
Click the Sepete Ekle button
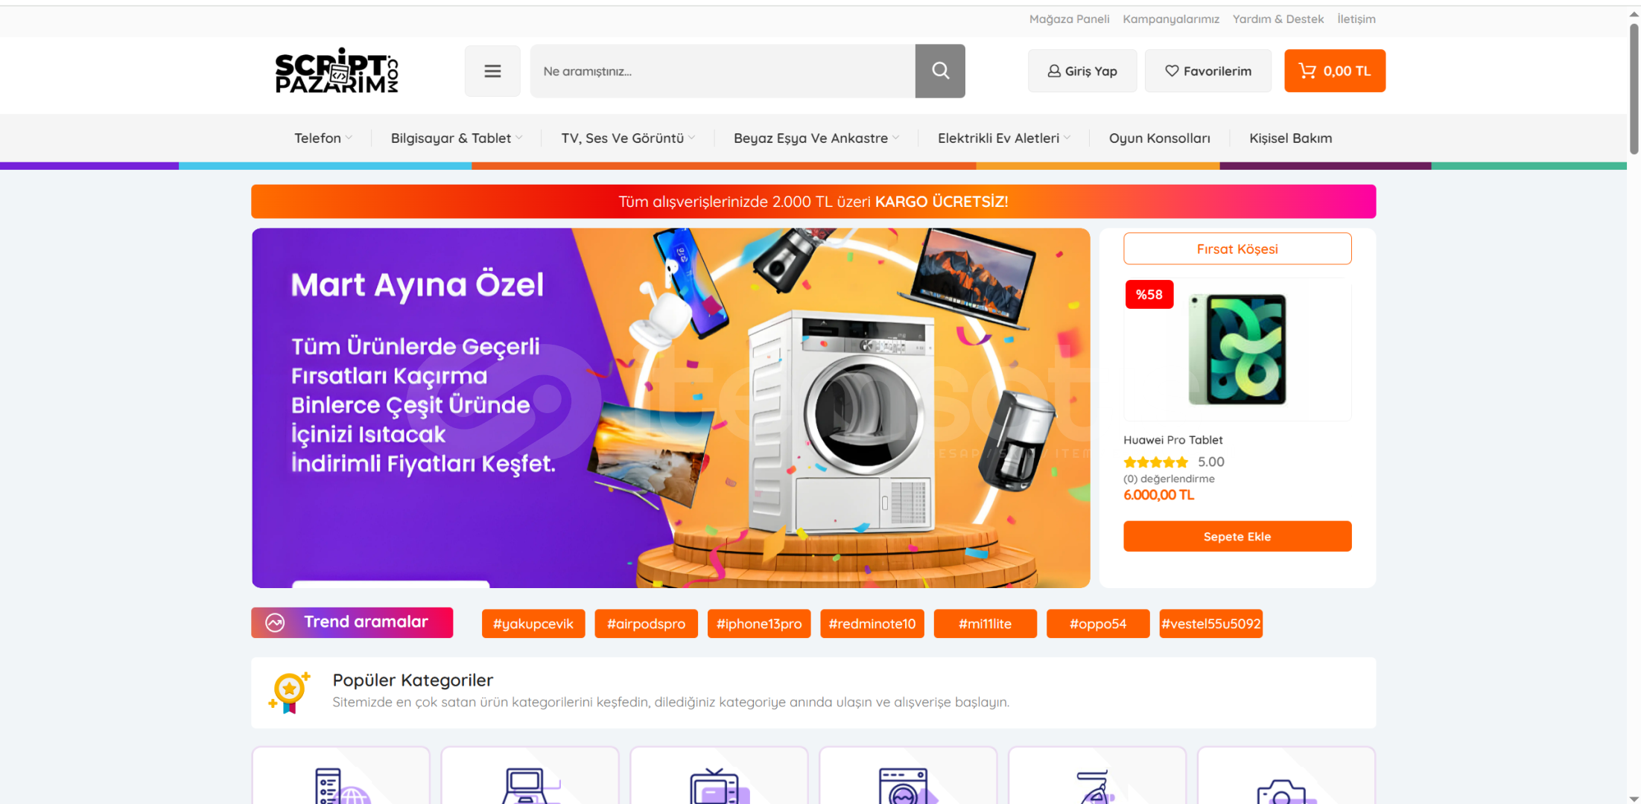pos(1237,536)
